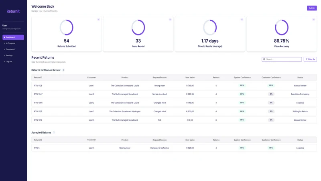Viewport: 321px width, 181px height.
Task: Click the 86.78% Value Recovery figure
Action: pos(282,41)
